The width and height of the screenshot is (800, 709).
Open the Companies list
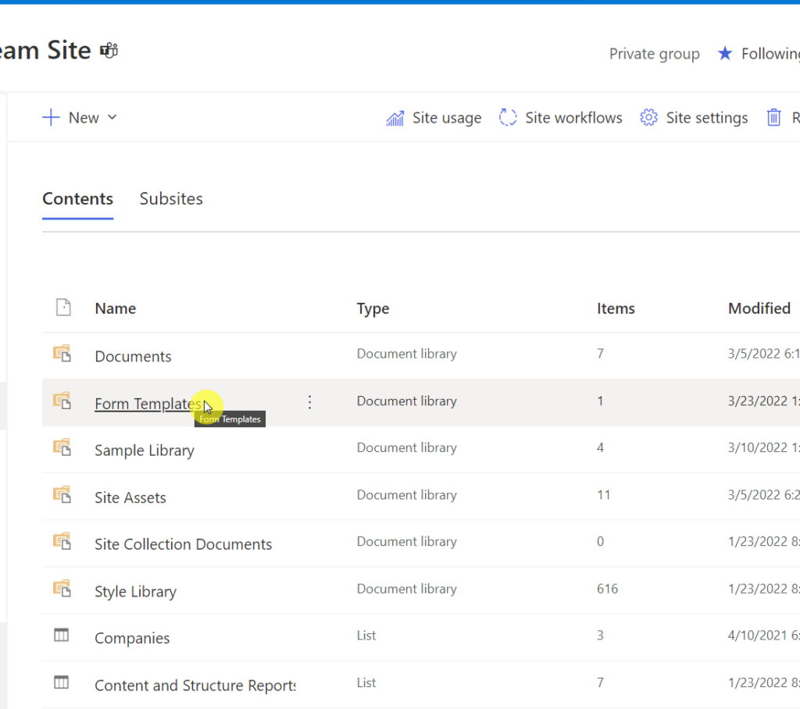[x=132, y=638]
